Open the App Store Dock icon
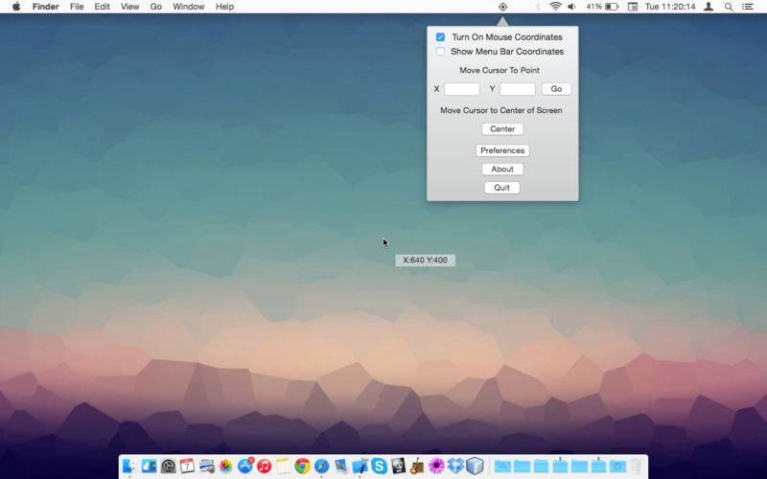 245,466
